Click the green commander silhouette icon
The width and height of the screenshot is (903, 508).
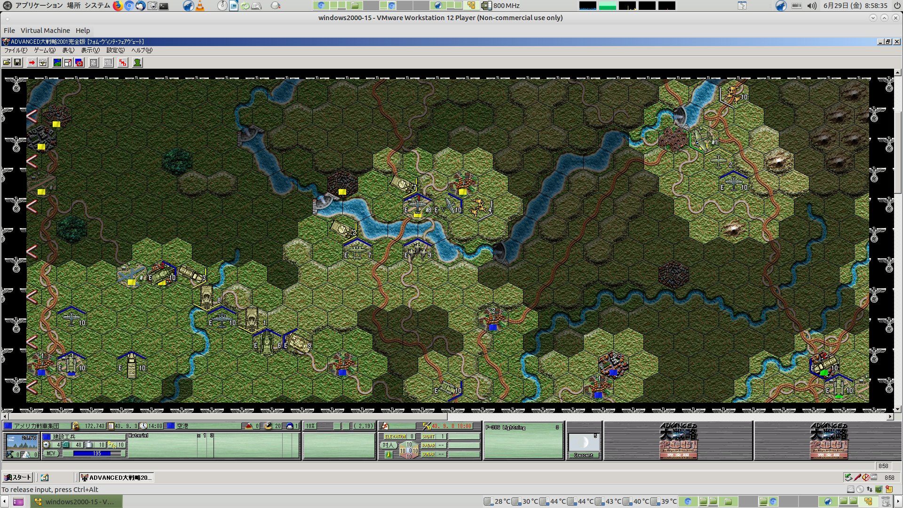tap(137, 63)
